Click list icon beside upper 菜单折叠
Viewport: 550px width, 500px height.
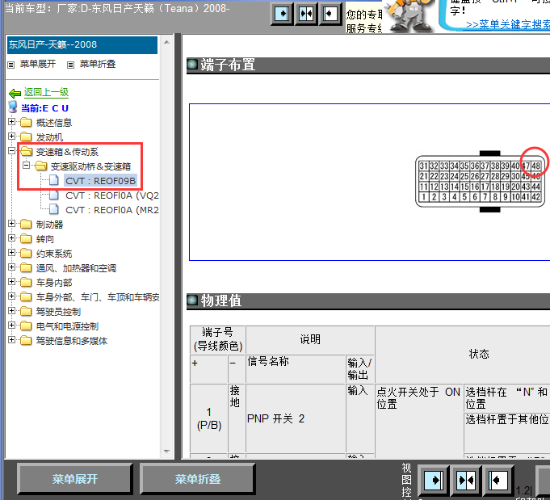coord(70,65)
